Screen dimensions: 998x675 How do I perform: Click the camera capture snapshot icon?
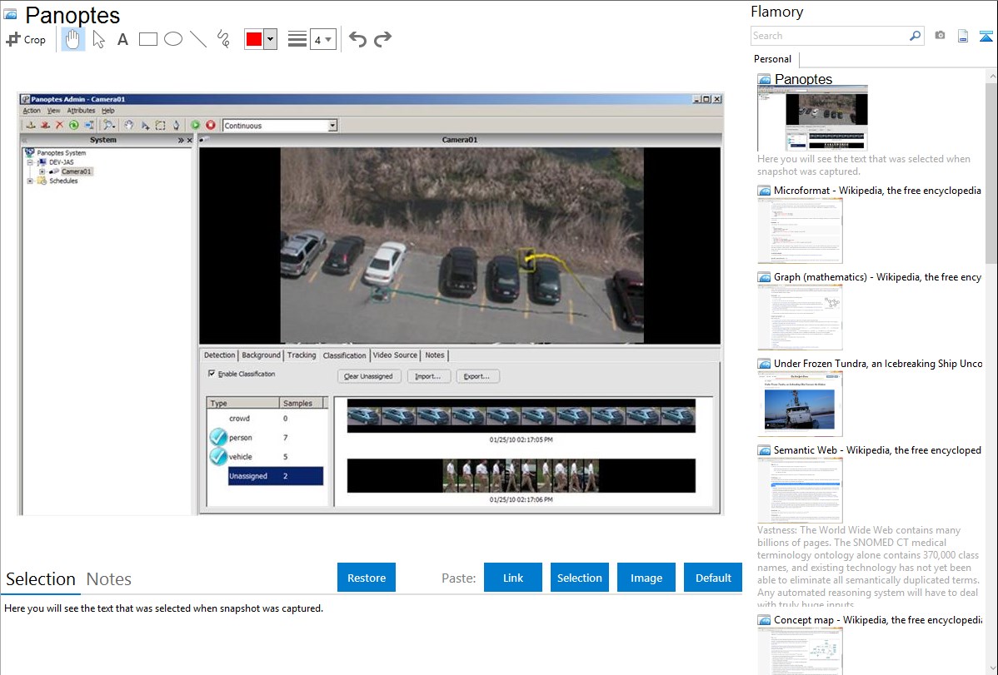(940, 36)
